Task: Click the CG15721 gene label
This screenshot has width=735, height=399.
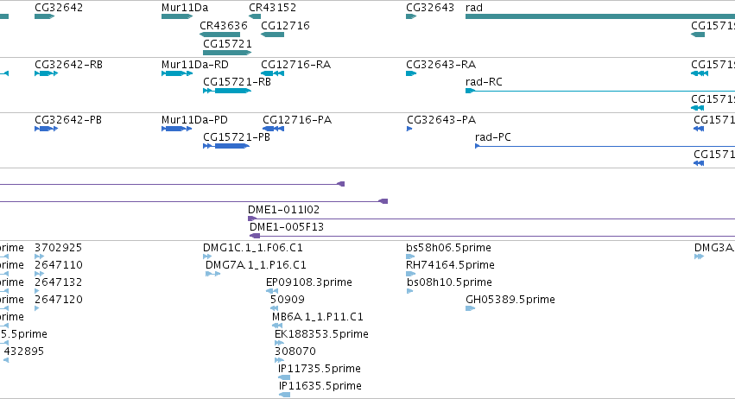Action: (x=227, y=43)
